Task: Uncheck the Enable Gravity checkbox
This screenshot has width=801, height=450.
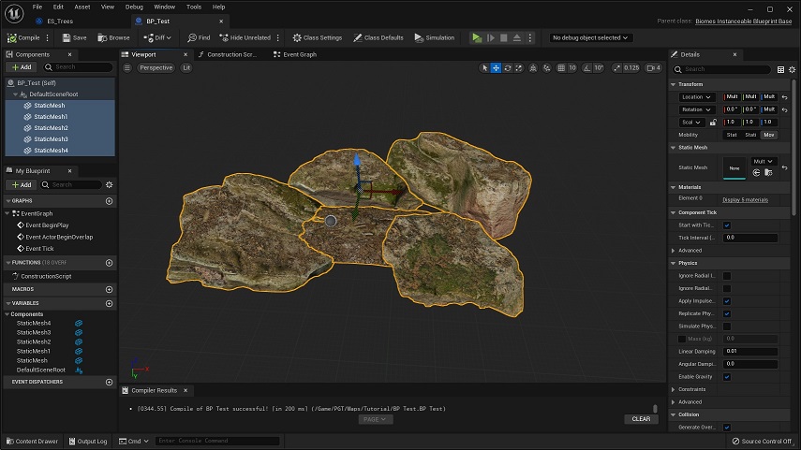Action: [x=727, y=376]
